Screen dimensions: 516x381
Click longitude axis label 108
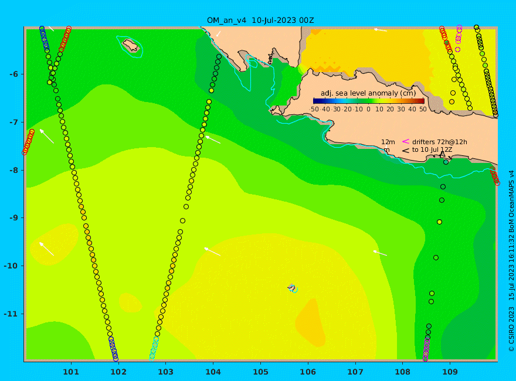coord(402,372)
